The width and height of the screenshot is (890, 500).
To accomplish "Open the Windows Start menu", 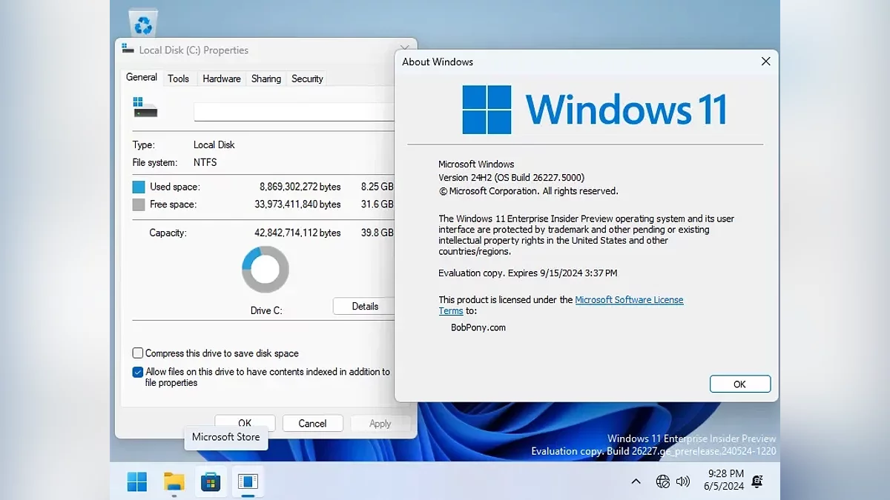I will [137, 481].
